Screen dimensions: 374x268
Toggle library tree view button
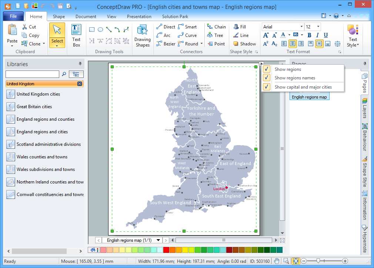point(76,74)
